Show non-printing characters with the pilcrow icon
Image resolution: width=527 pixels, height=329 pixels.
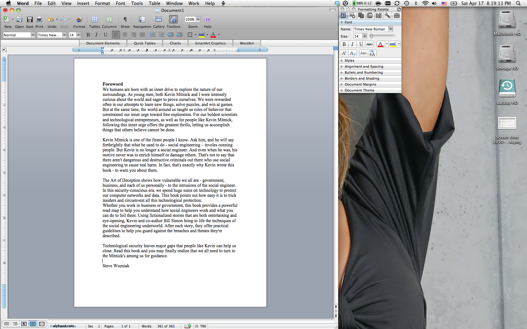125,19
